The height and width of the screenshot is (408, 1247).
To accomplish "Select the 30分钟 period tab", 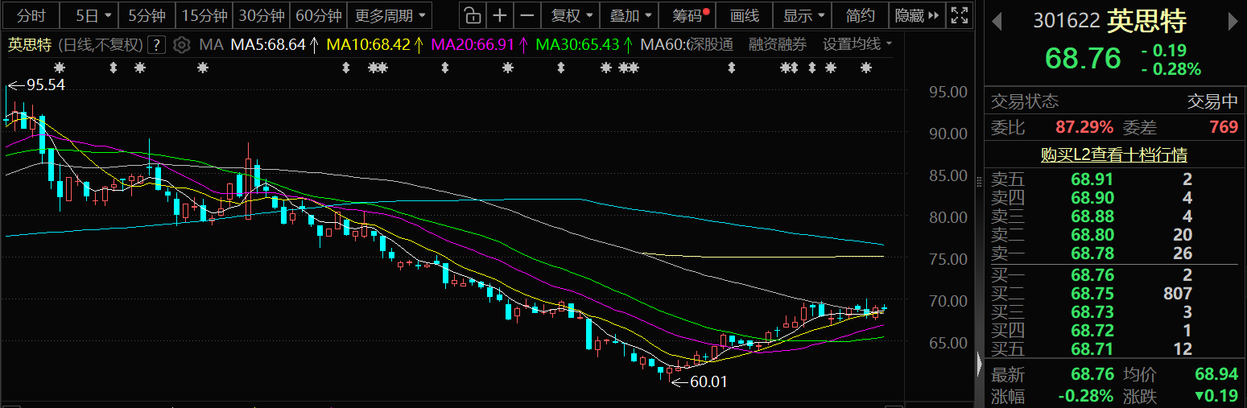I will coord(262,15).
